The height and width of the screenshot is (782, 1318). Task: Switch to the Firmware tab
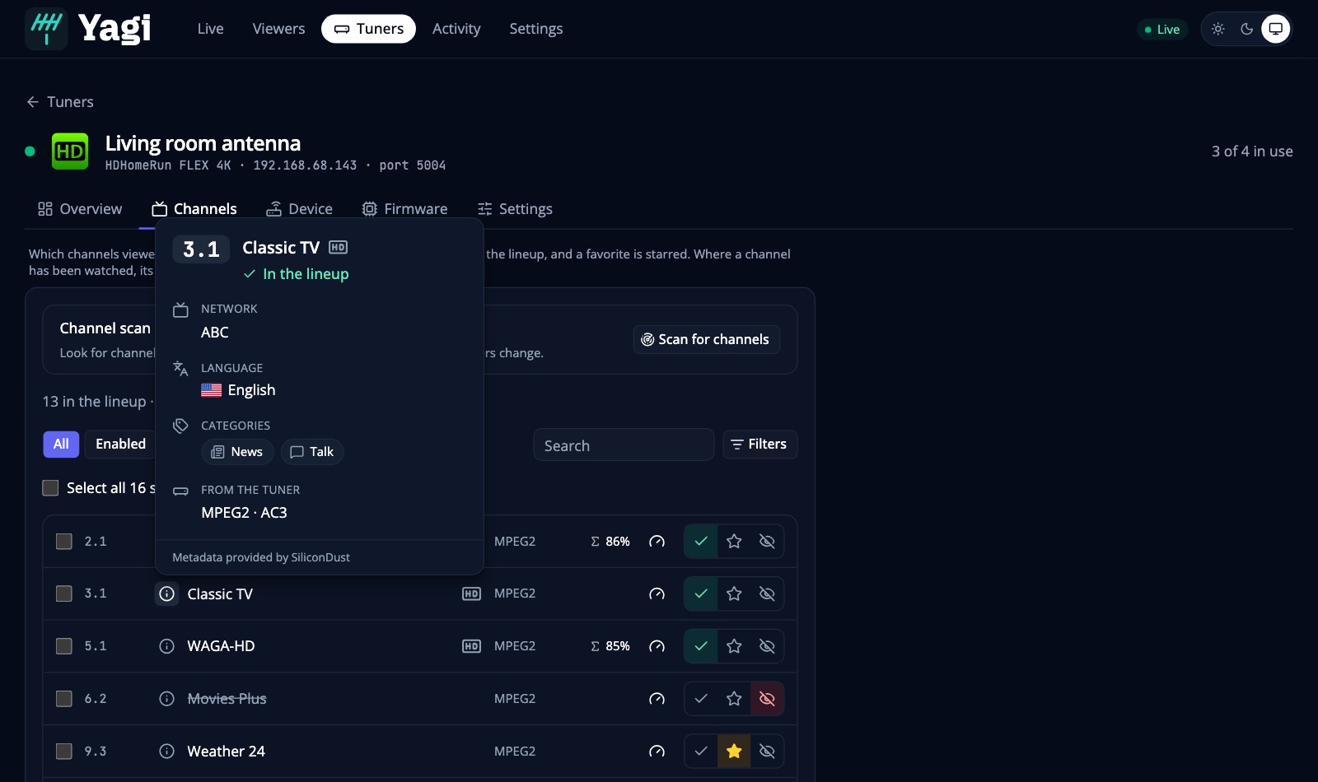coord(405,209)
